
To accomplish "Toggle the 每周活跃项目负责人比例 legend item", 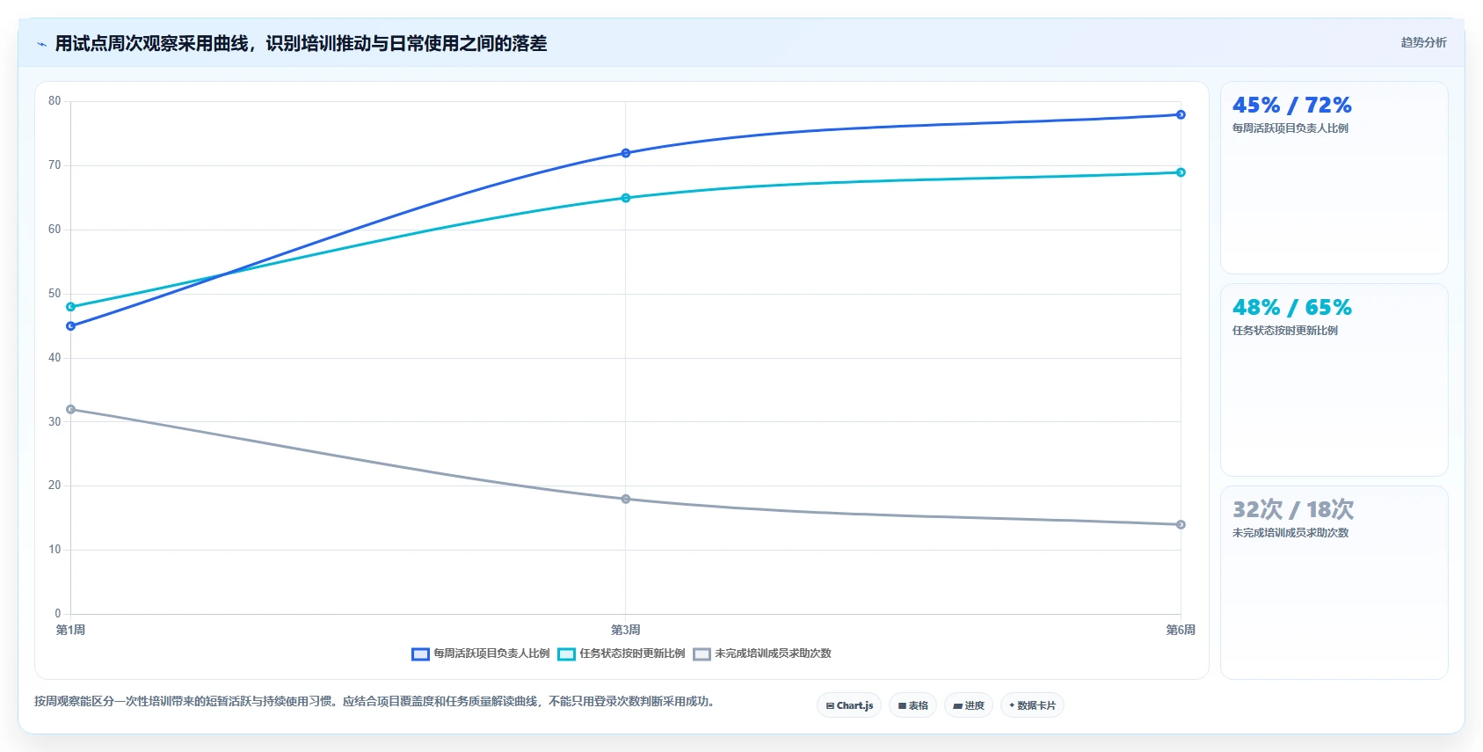I will [x=481, y=653].
